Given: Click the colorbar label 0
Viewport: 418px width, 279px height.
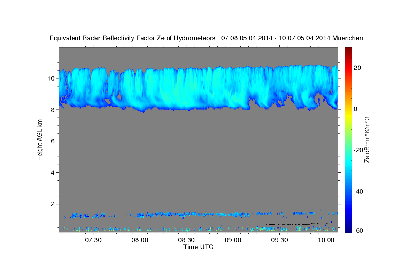Looking at the screenshot, I should coord(356,109).
